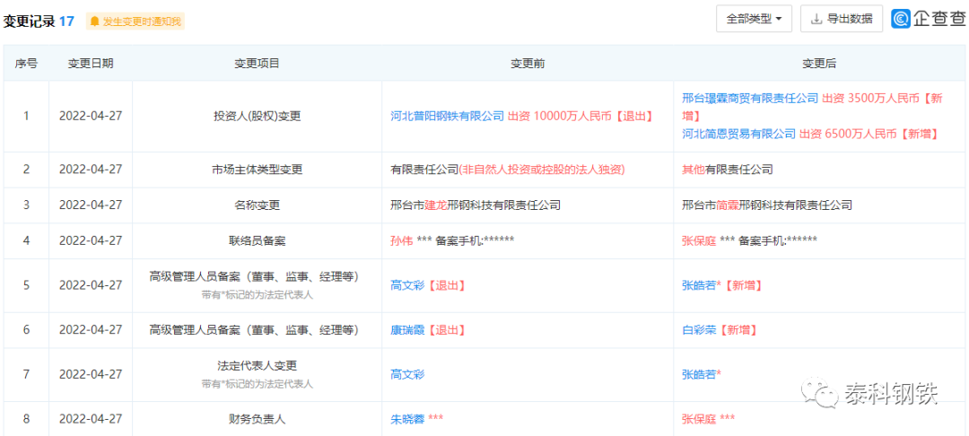Click the 变更日期 column header
Image resolution: width=969 pixels, height=436 pixels.
tap(91, 64)
